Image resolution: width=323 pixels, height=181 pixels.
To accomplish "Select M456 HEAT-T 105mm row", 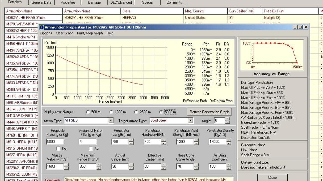I will point(22,44).
